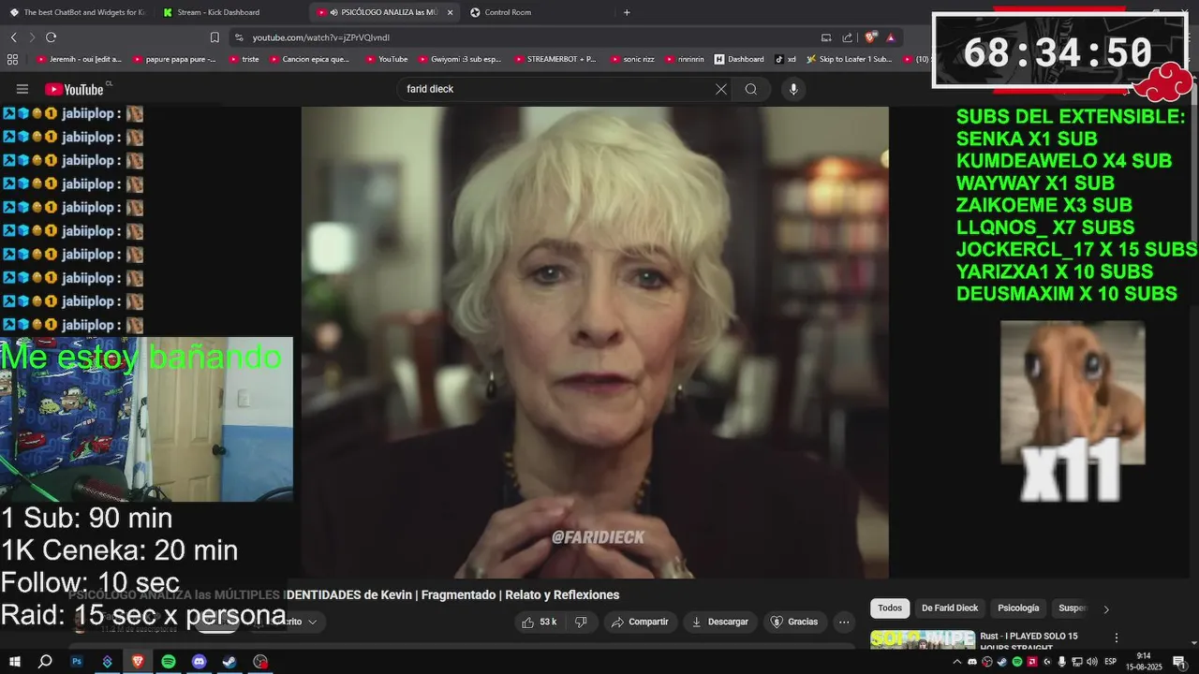Click the video player to pause
1199x674 pixels.
coord(595,342)
